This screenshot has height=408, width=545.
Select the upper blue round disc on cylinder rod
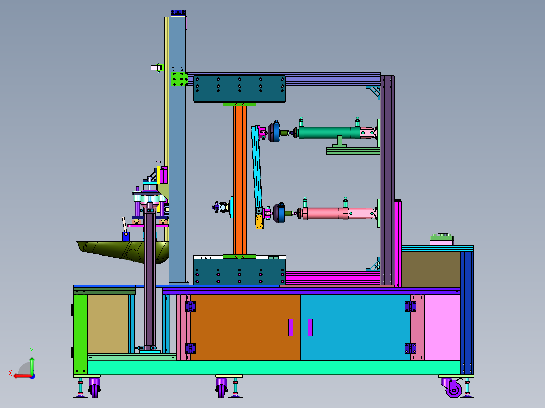(x=275, y=132)
